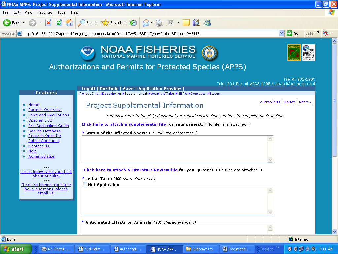Click the Portfolio link
This screenshot has width=338, height=254.
click(x=109, y=89)
